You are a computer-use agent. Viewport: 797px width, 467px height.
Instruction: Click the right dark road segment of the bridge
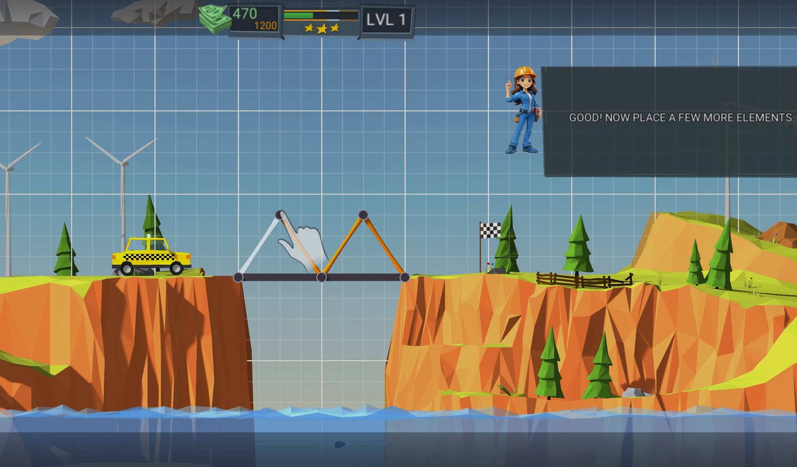[363, 277]
